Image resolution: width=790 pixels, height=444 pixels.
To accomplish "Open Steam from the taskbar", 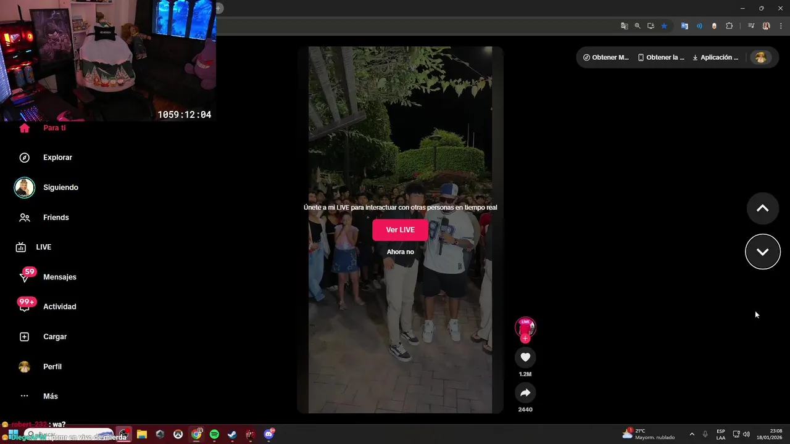I will (232, 434).
